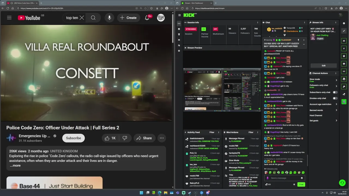
Task: Collapse the pinned message chevron
Action: (x=304, y=44)
